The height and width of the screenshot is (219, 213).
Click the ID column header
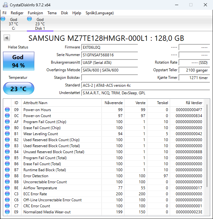pyautogui.click(x=16, y=103)
